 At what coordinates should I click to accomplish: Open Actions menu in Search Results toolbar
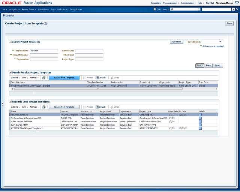(15, 78)
